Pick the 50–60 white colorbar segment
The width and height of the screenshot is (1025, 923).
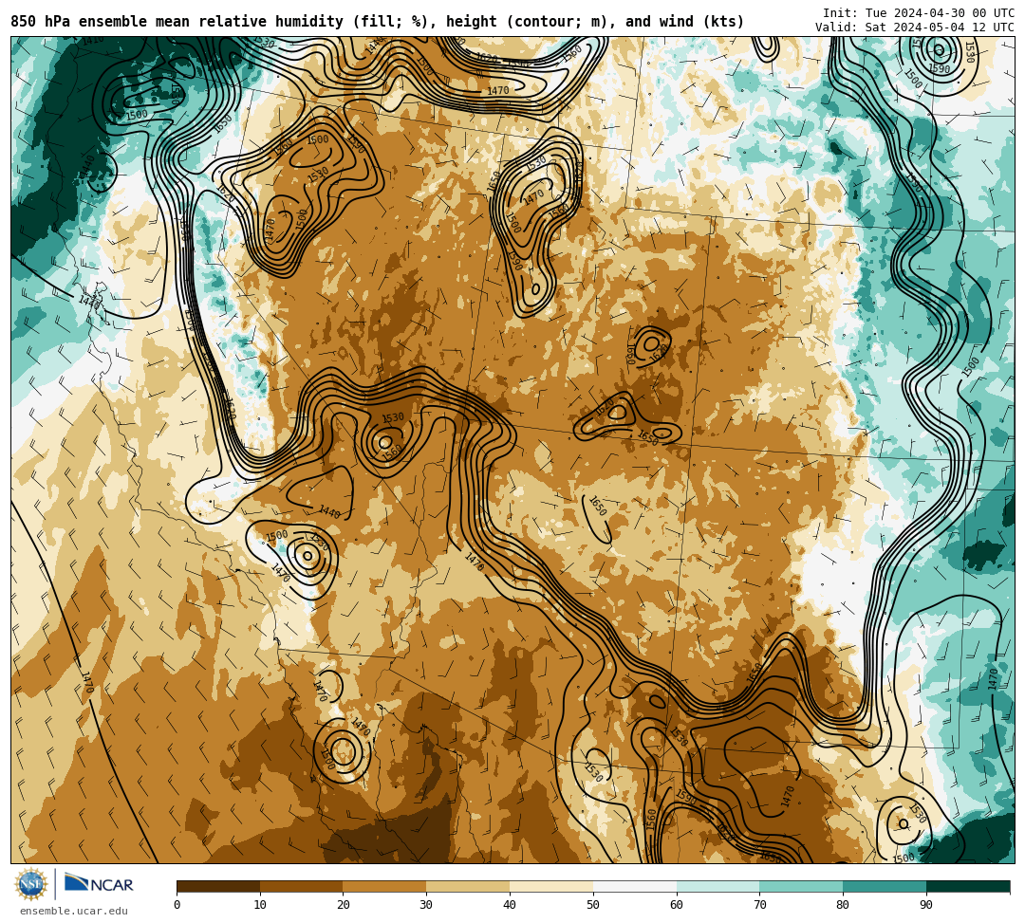635,886
